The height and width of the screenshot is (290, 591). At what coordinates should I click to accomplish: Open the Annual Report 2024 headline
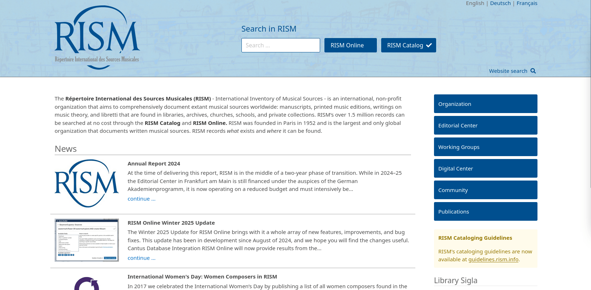154,164
